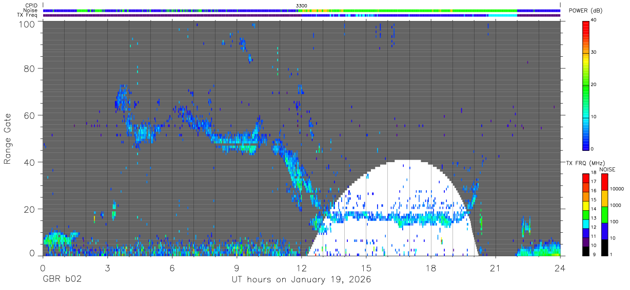The image size is (630, 290).
Task: Click the noise legend label 1000
Action: coord(615,205)
